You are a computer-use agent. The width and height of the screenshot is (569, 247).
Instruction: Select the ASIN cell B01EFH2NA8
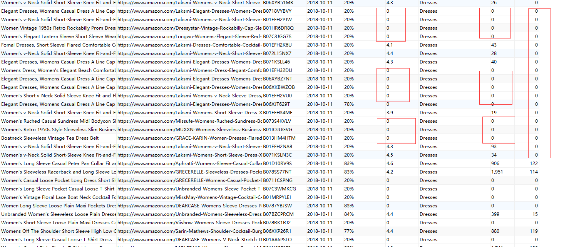pos(278,146)
